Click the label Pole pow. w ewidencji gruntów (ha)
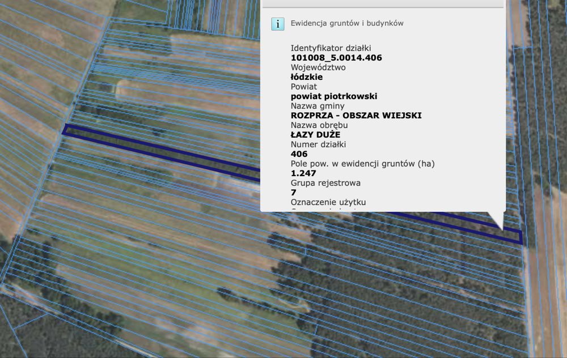The image size is (567, 358). (x=363, y=164)
